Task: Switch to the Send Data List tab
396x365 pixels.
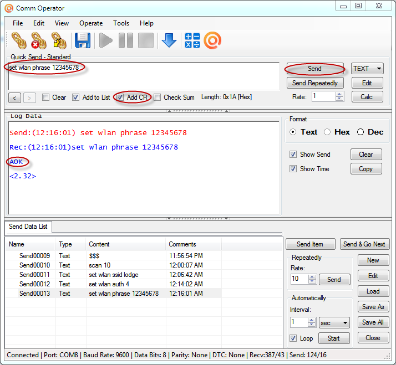Action: (28, 227)
